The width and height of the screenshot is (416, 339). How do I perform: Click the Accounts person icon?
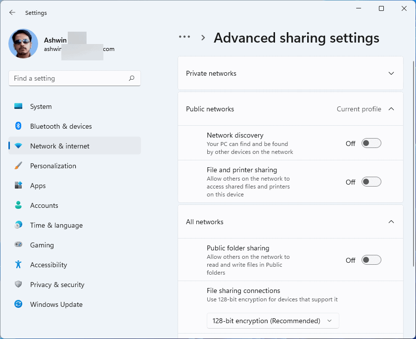(x=18, y=205)
